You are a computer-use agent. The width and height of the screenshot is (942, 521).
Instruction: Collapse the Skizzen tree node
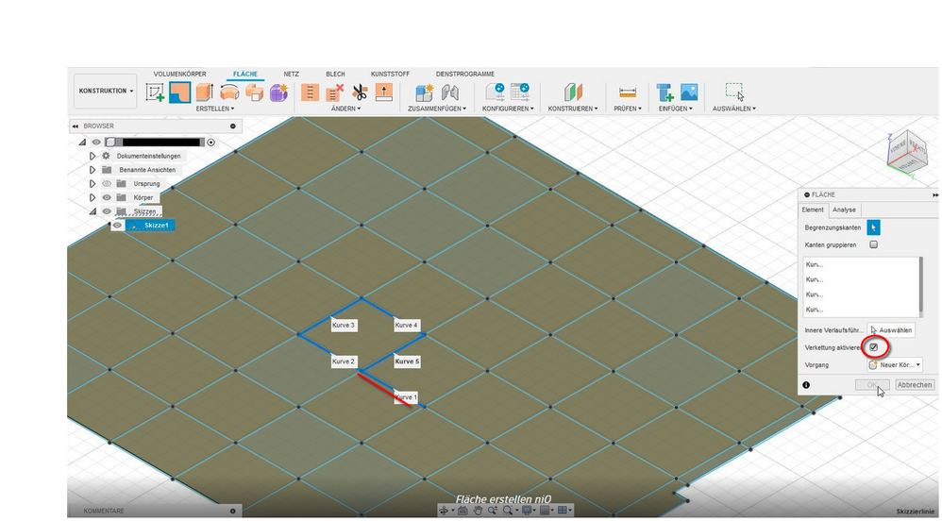coord(93,211)
